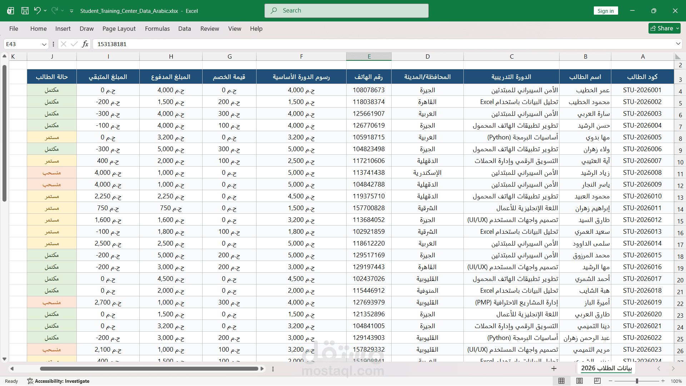Open the Draw ribbon tab
The height and width of the screenshot is (386, 686).
pos(86,29)
